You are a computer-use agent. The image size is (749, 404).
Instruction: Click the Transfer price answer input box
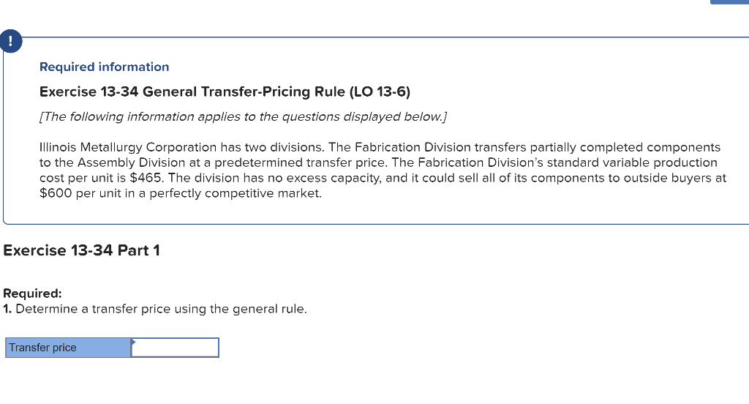point(176,348)
